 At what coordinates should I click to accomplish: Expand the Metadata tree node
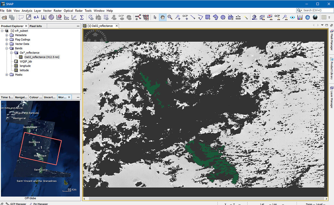[x=7, y=35]
